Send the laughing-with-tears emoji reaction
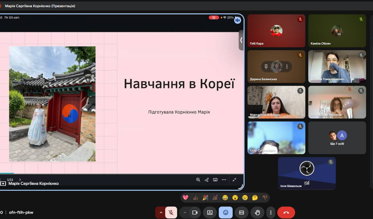The height and width of the screenshot is (219, 373). click(225, 198)
